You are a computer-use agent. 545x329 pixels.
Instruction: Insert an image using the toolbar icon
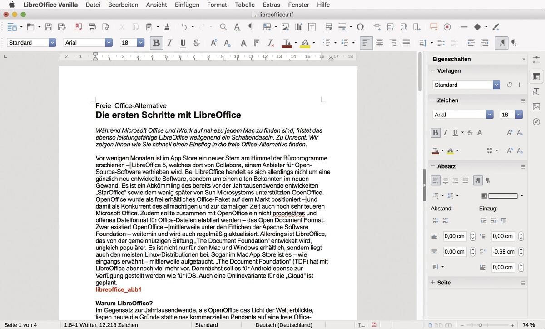(285, 27)
